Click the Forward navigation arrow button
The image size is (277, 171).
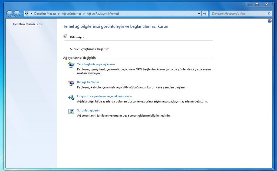[17, 13]
